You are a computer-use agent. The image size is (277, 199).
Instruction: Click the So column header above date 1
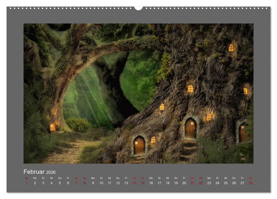pos(26,178)
